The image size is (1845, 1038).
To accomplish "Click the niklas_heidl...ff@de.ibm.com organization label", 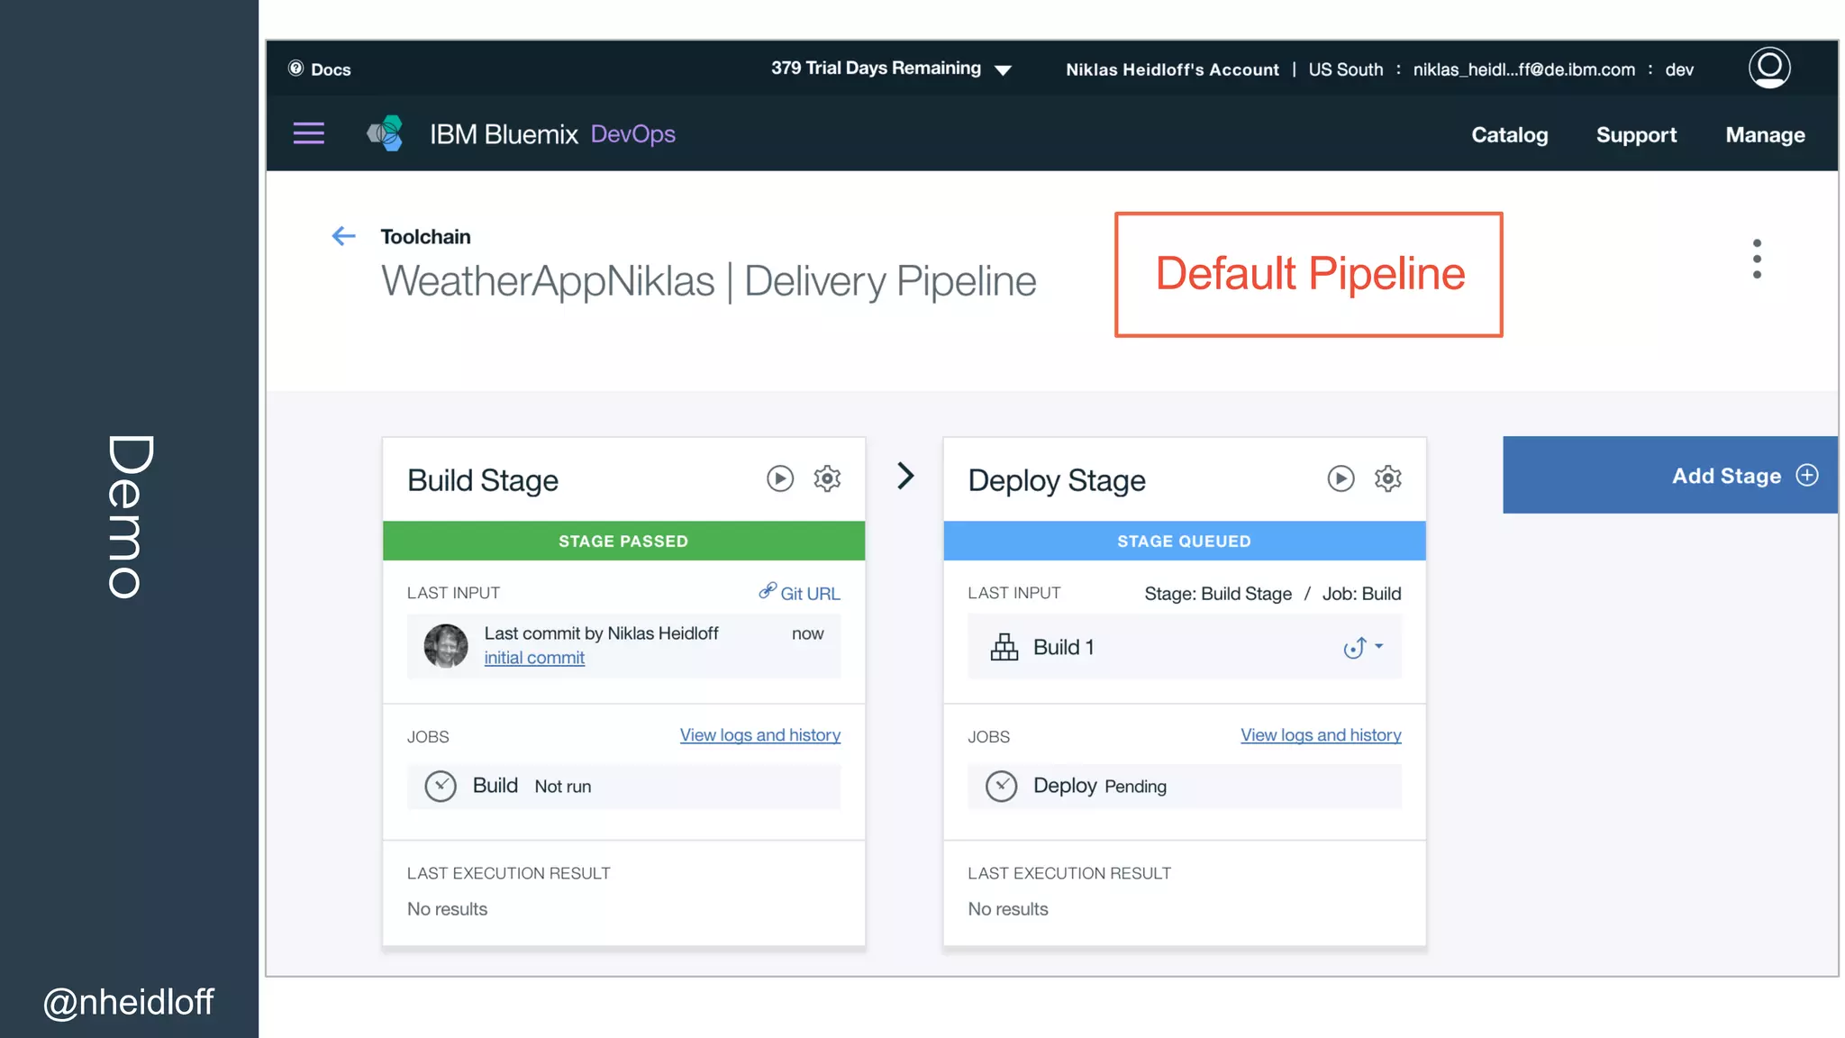I will point(1524,69).
